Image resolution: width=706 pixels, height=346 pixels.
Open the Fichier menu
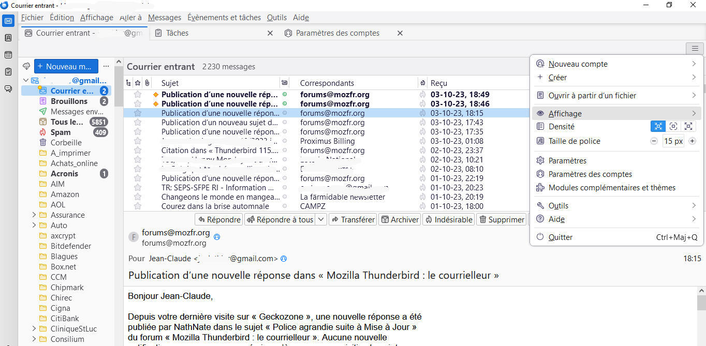[x=32, y=17]
